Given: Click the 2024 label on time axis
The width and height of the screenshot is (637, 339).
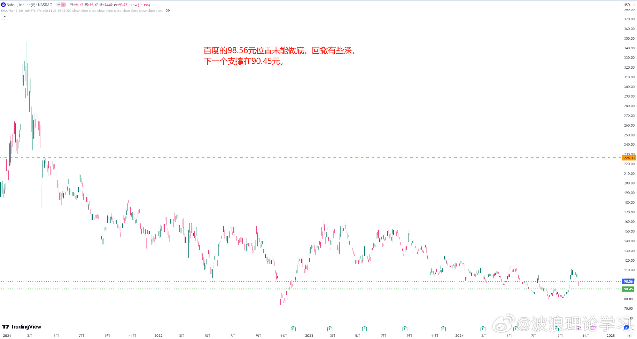Looking at the screenshot, I should [x=459, y=336].
